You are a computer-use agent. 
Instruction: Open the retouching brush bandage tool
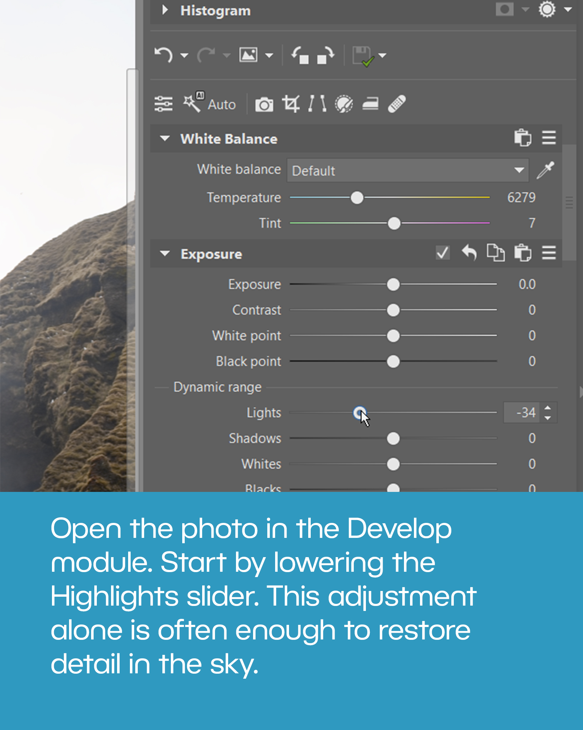coord(396,104)
